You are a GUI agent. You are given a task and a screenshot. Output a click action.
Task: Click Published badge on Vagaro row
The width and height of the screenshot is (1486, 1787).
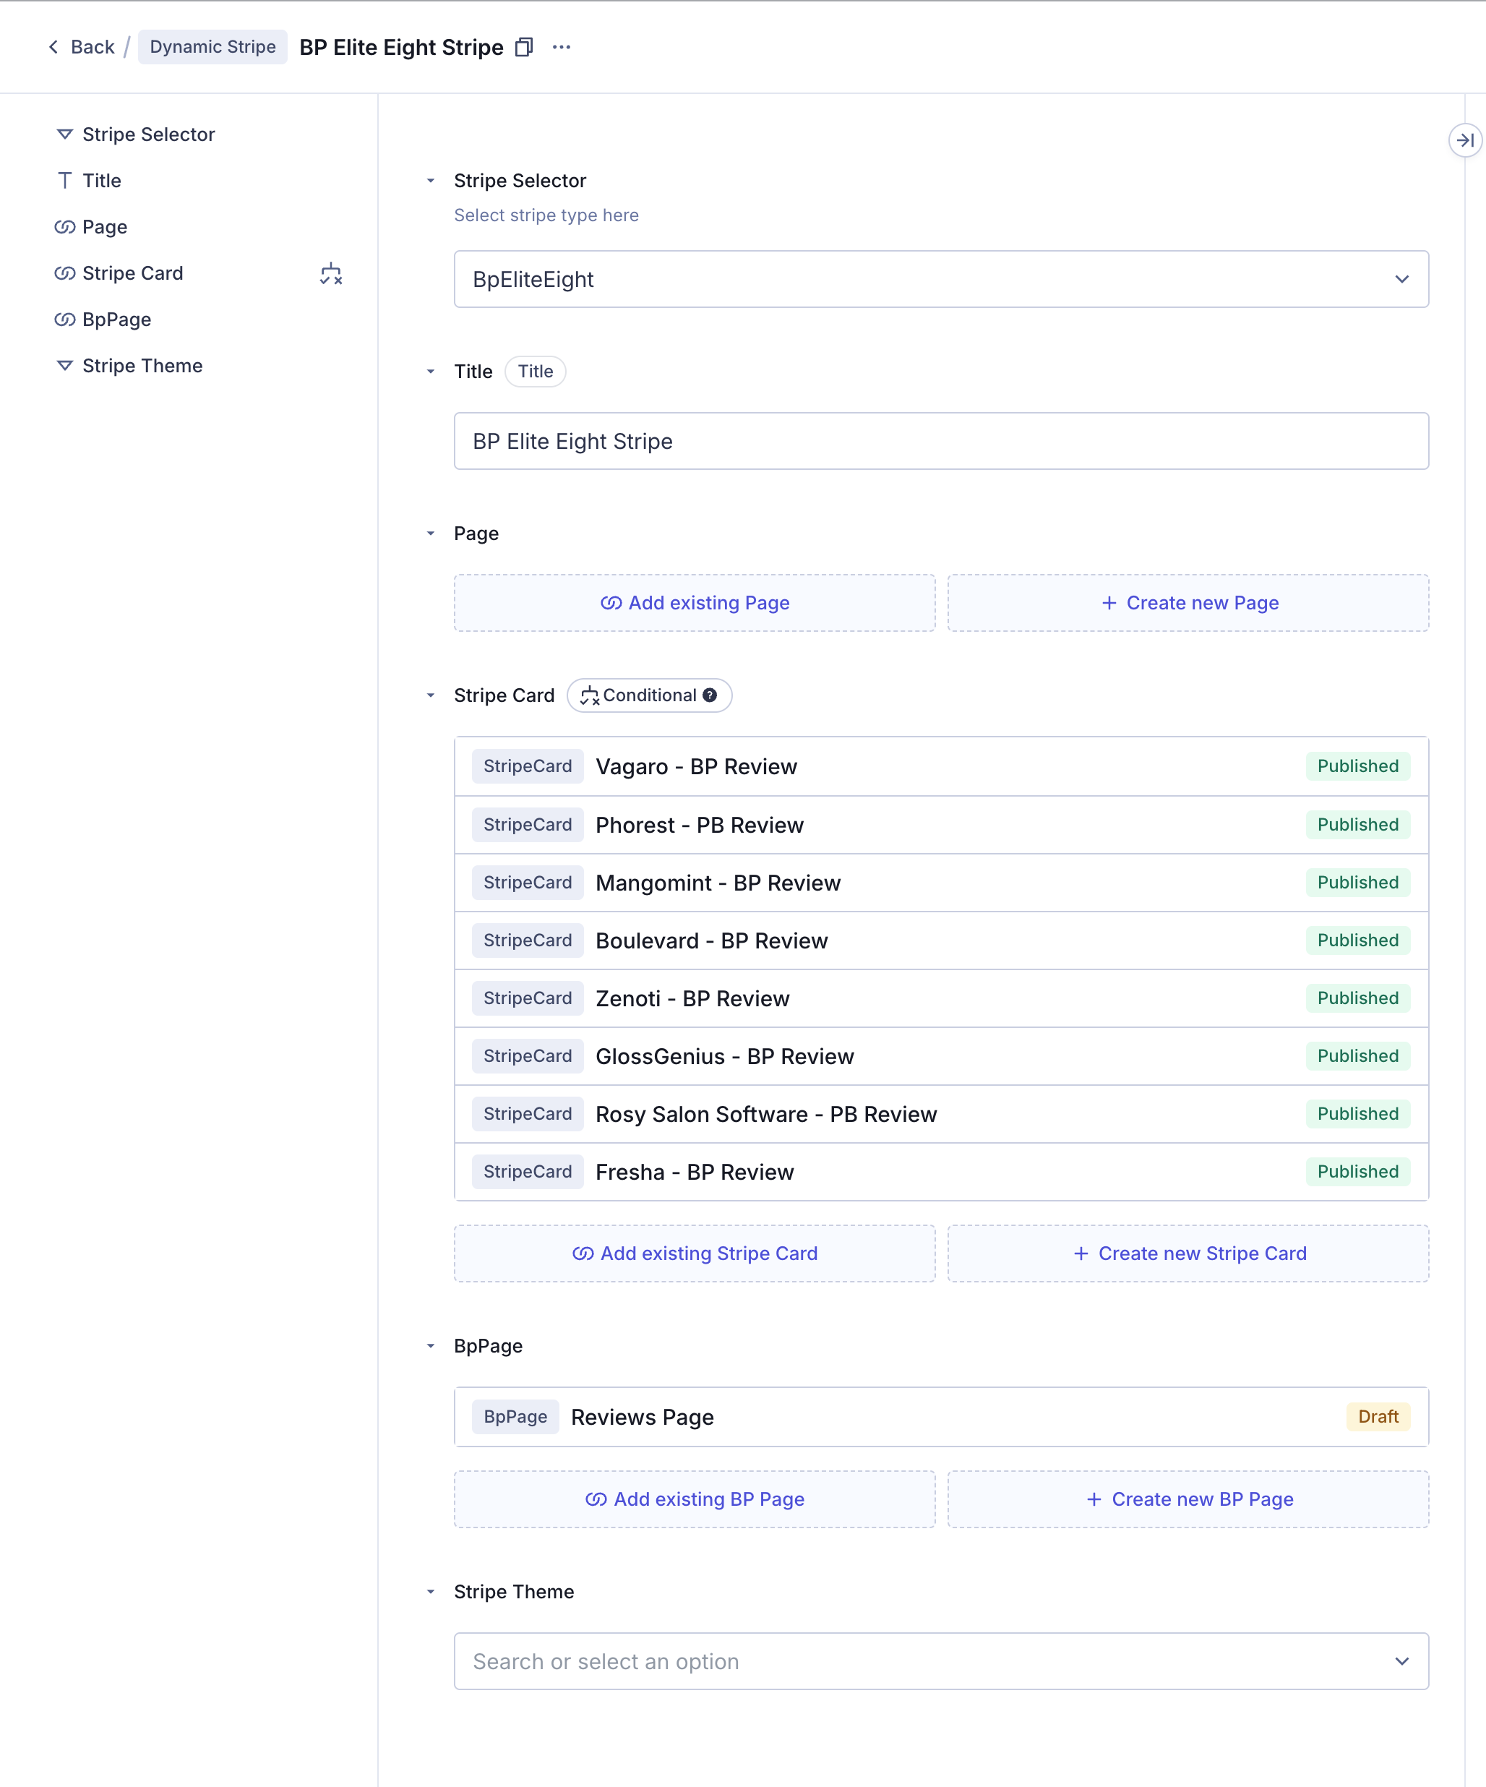click(x=1357, y=767)
